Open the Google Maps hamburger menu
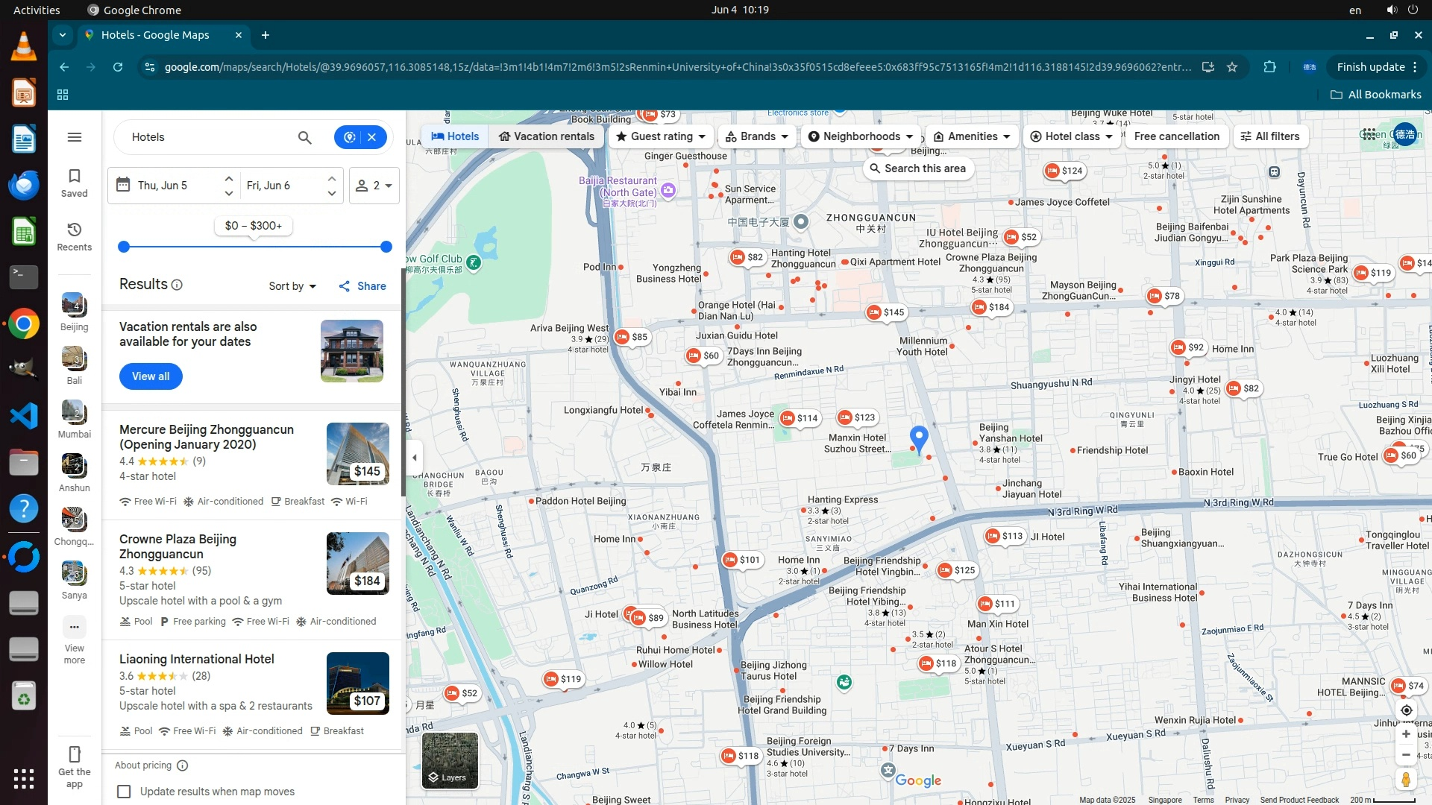 pyautogui.click(x=74, y=137)
